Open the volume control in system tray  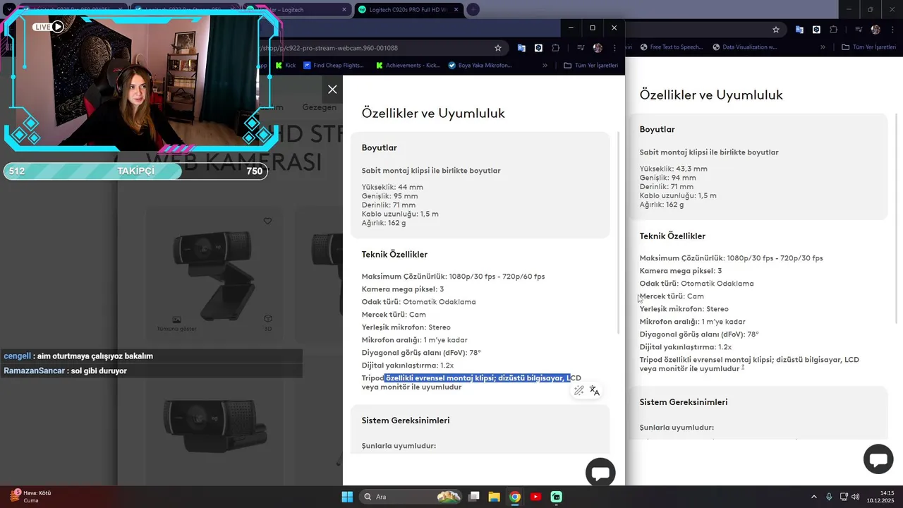click(x=855, y=497)
